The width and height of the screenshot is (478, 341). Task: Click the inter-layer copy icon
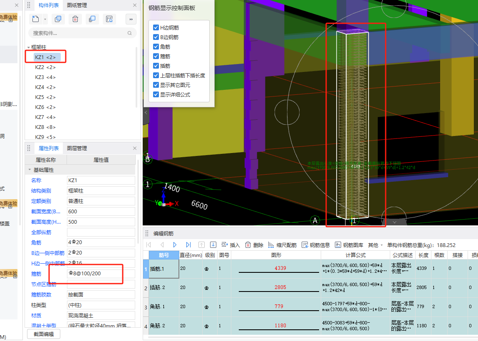[92, 19]
